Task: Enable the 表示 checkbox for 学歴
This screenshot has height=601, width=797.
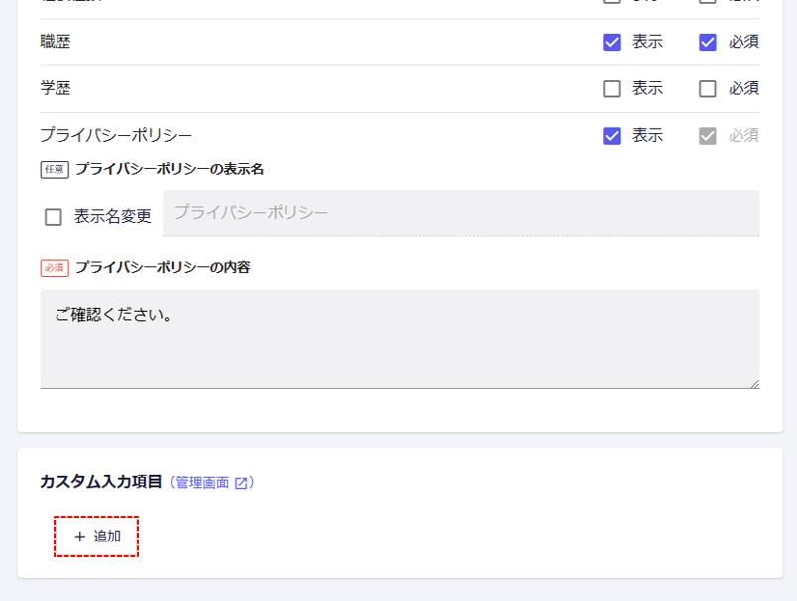Action: (x=612, y=89)
